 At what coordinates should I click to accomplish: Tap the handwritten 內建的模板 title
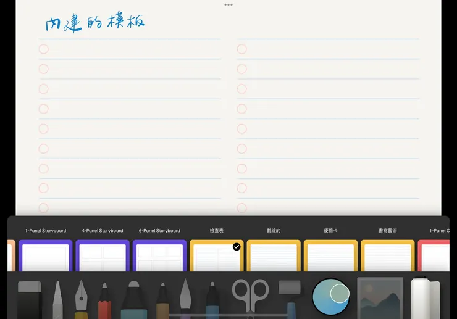point(95,22)
